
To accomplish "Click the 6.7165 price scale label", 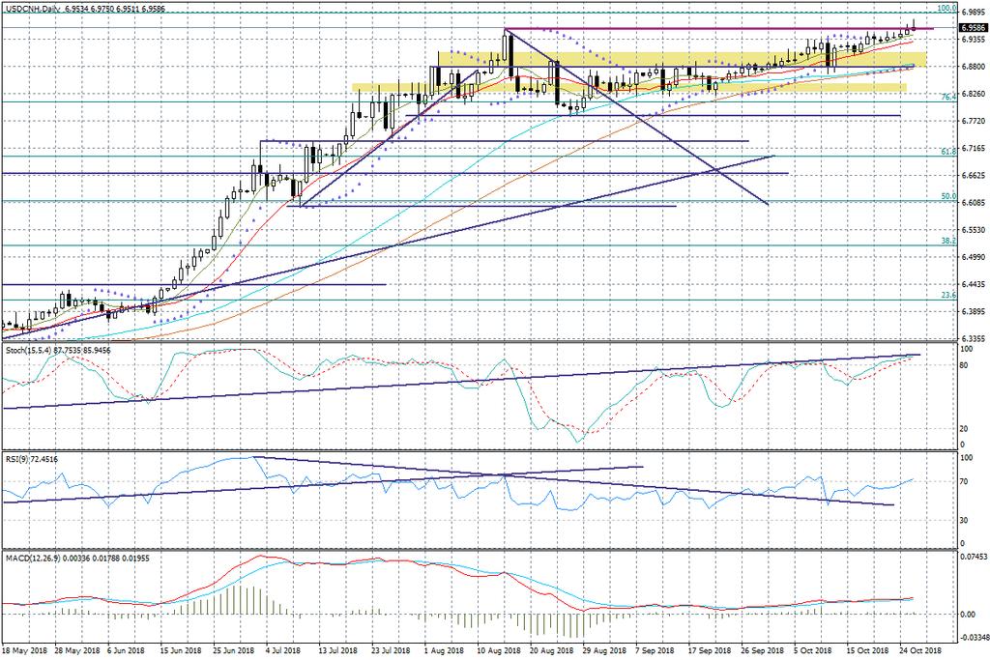I will click(x=973, y=148).
